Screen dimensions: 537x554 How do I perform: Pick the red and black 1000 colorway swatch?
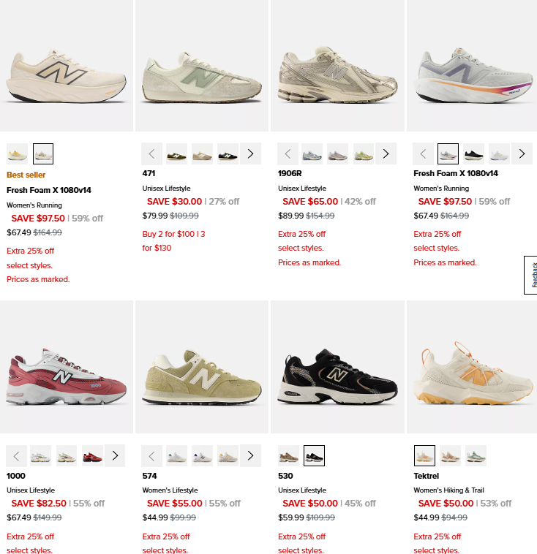coord(92,456)
